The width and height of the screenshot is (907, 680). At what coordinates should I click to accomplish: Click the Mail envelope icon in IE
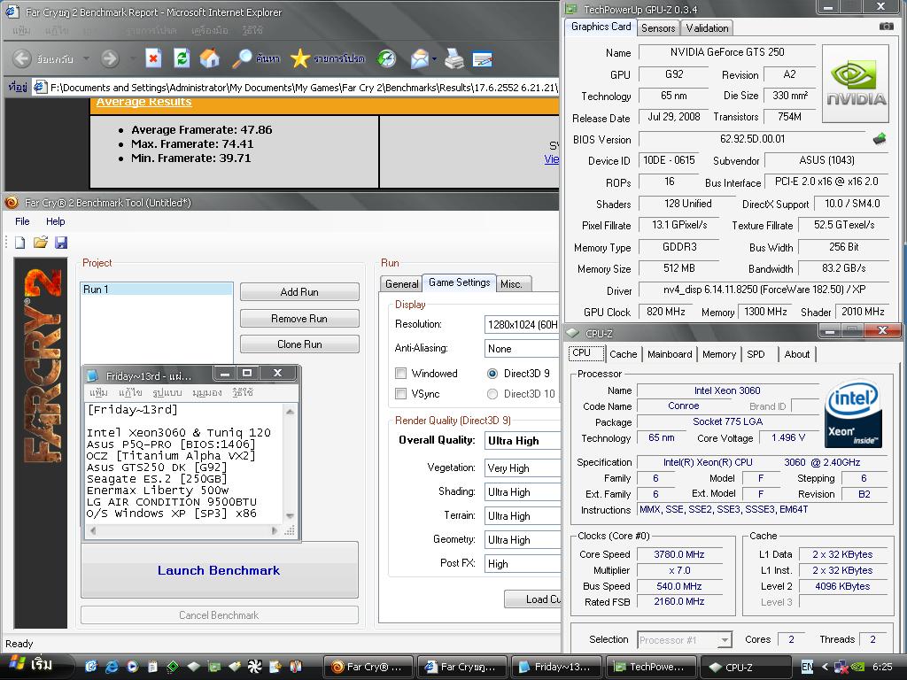click(x=421, y=58)
